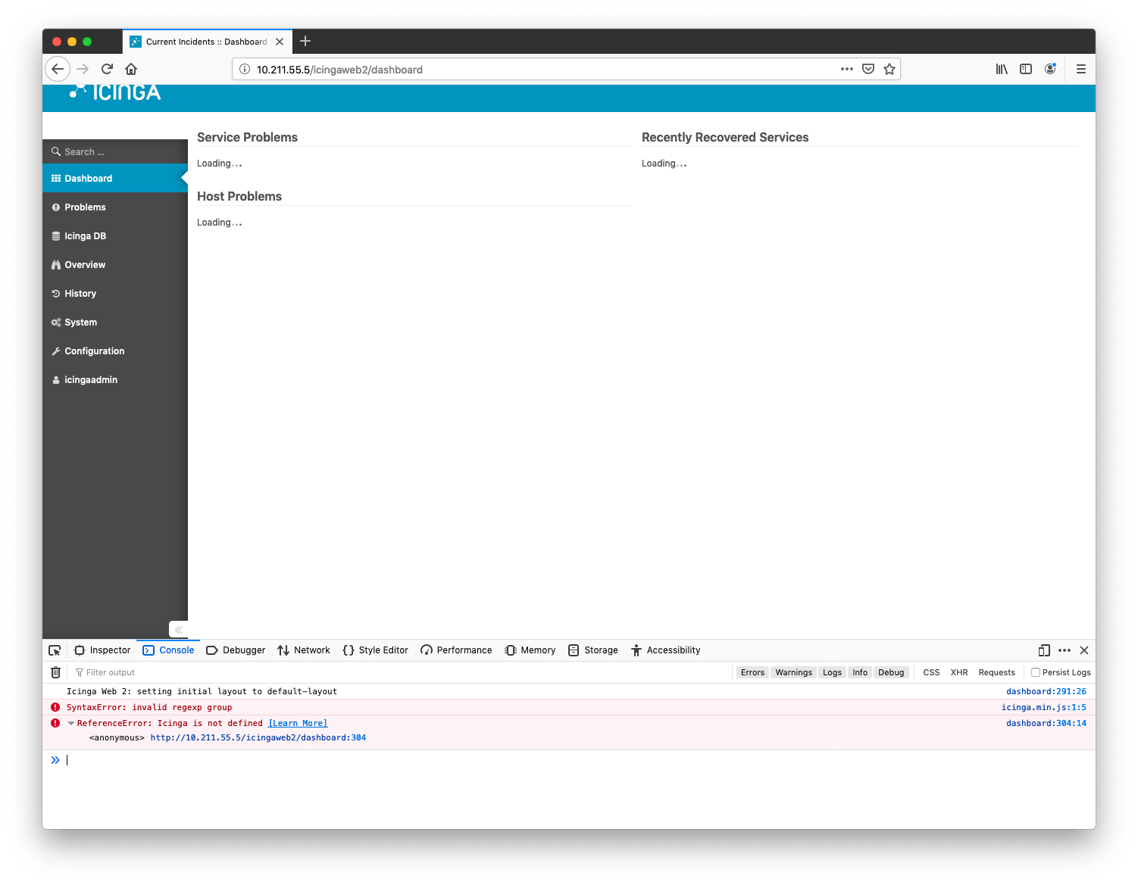Enable the Persist Logs checkbox
The height and width of the screenshot is (885, 1138).
click(x=1036, y=672)
